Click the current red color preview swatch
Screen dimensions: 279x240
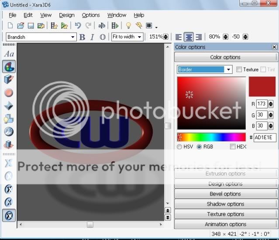tap(262, 86)
